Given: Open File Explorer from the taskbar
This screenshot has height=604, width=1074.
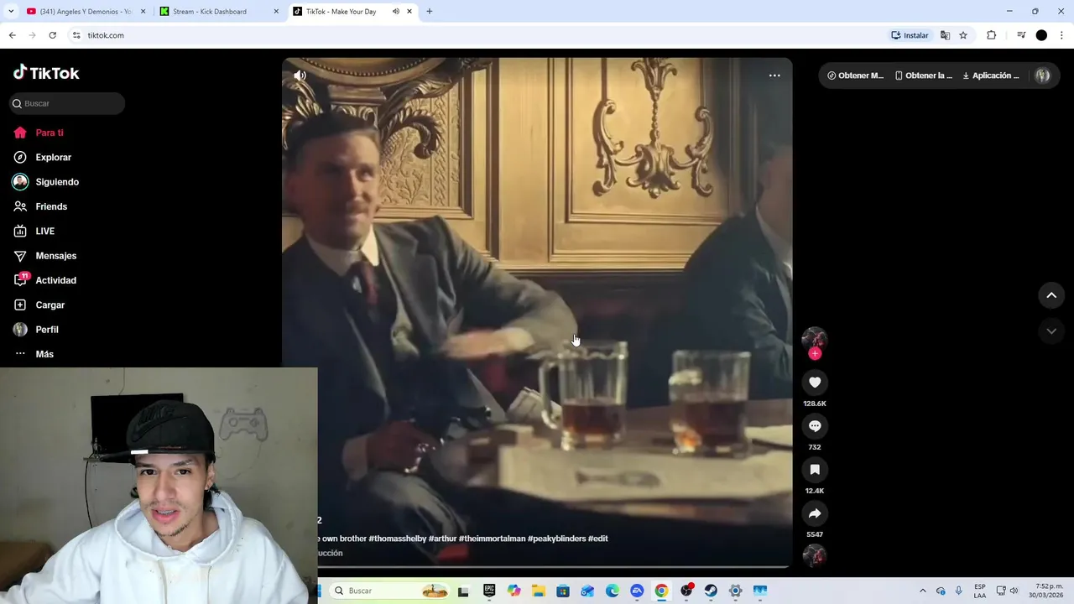Looking at the screenshot, I should [539, 591].
